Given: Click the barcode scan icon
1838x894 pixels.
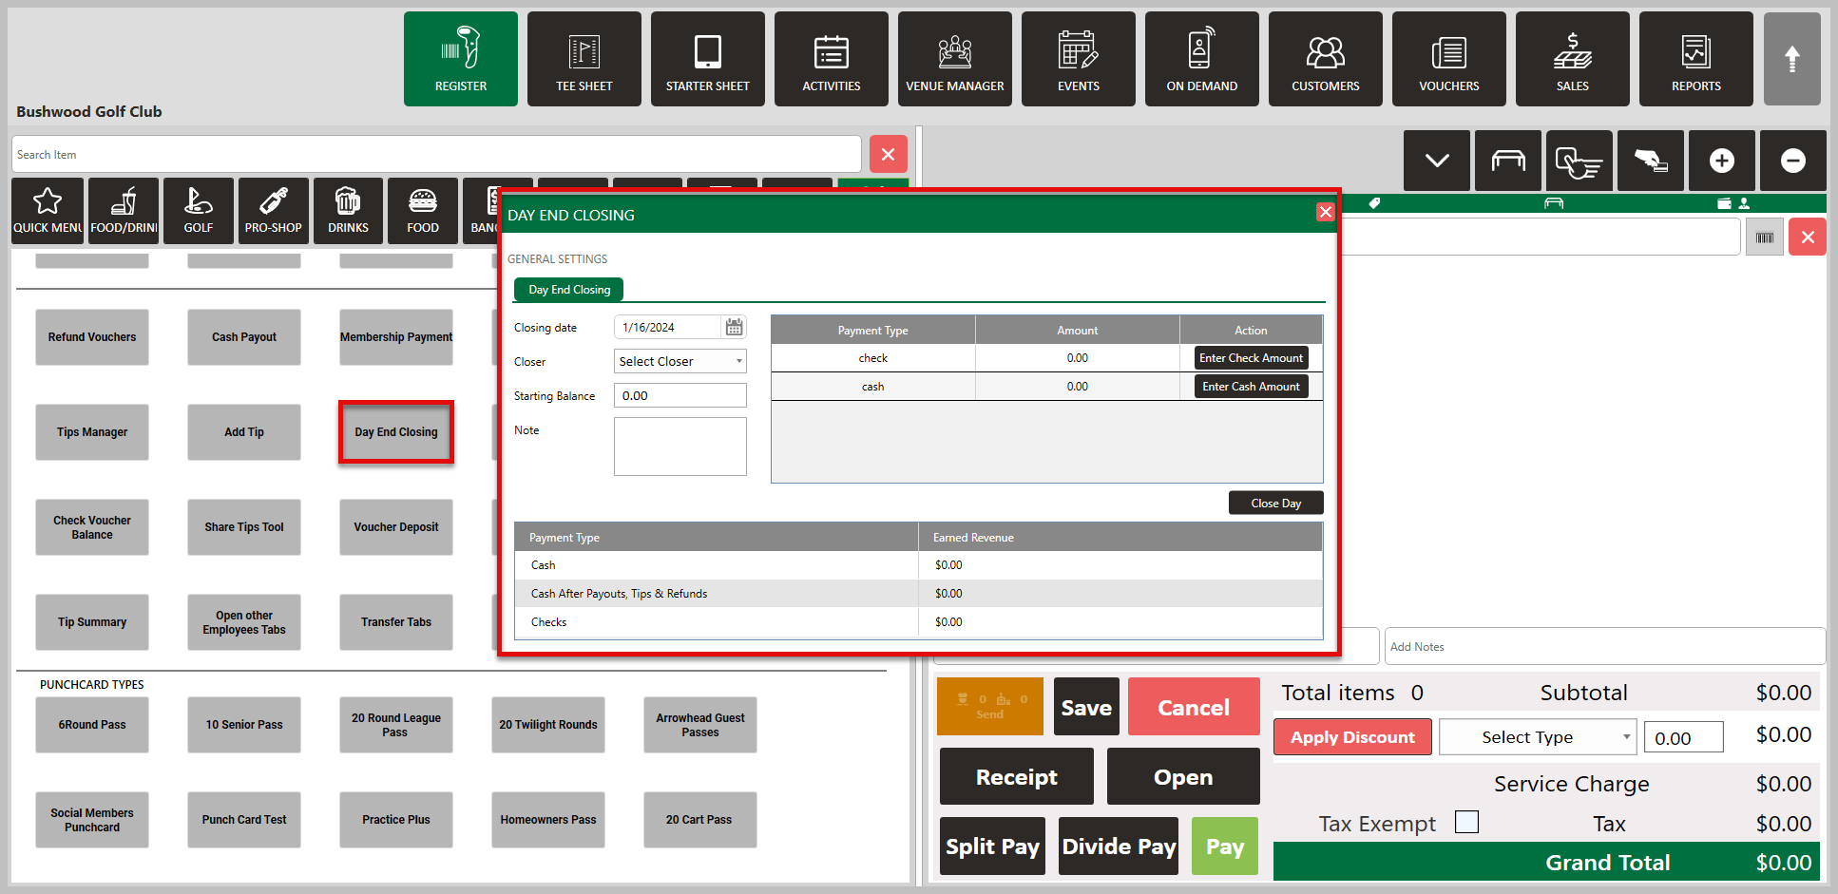Looking at the screenshot, I should pos(1764,238).
